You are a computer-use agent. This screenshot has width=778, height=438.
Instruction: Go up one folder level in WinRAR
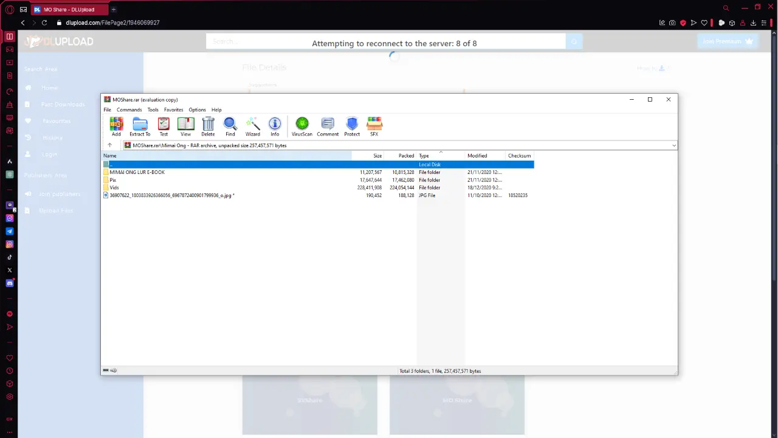109,145
